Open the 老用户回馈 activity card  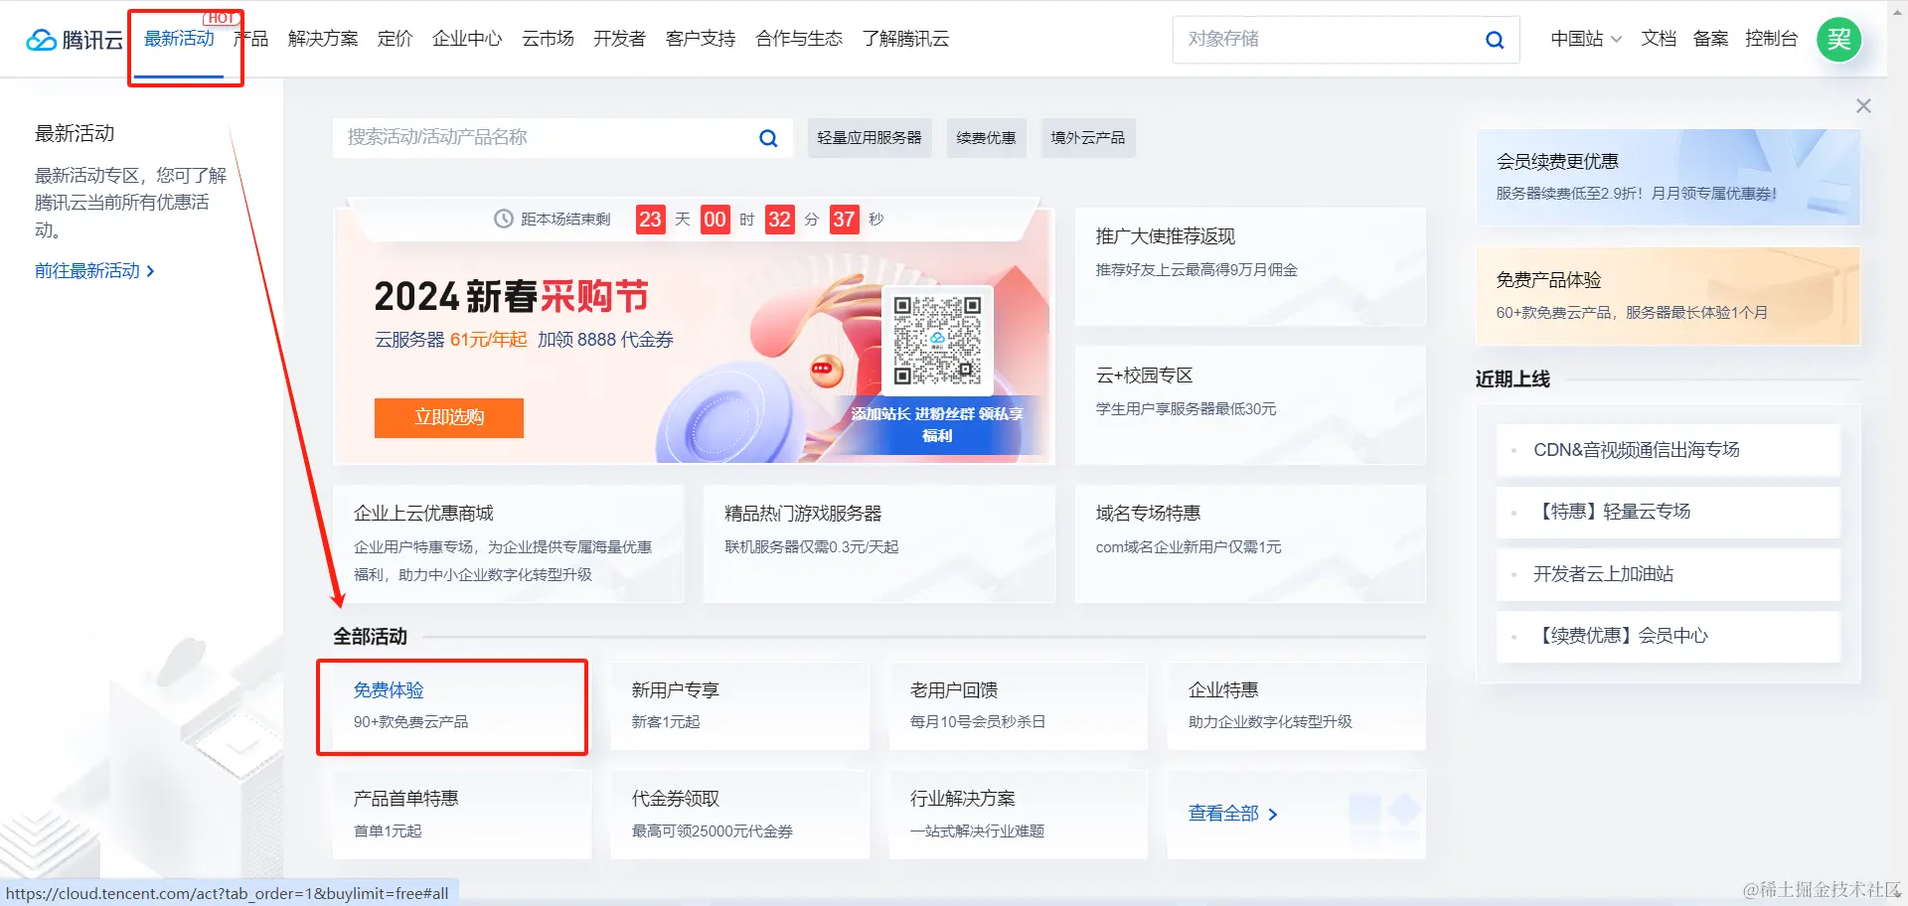point(1019,706)
